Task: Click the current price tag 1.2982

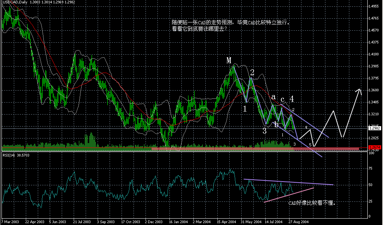Action: 375,128
